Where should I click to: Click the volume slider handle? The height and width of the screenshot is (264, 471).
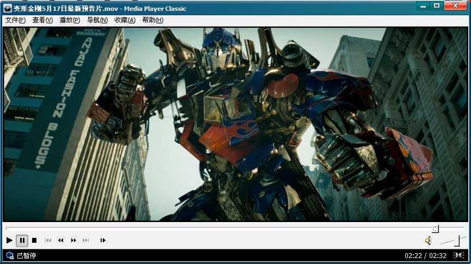click(x=457, y=241)
